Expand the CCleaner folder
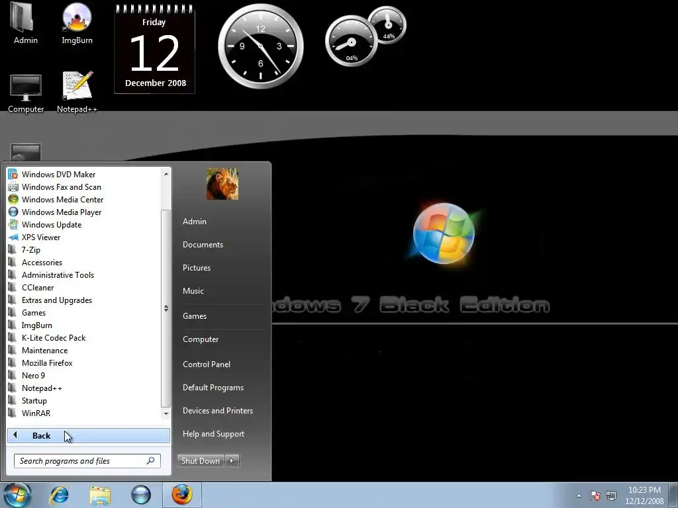Viewport: 678px width, 508px height. point(31,287)
